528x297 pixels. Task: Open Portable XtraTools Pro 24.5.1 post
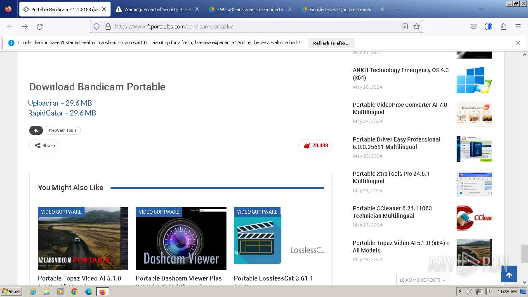click(x=391, y=177)
